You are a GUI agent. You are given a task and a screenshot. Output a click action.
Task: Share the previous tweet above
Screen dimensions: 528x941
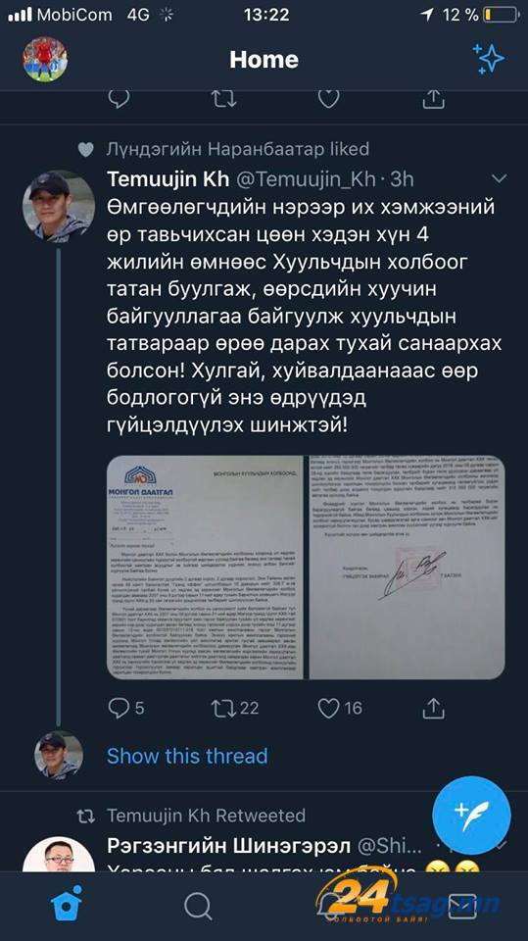point(433,99)
